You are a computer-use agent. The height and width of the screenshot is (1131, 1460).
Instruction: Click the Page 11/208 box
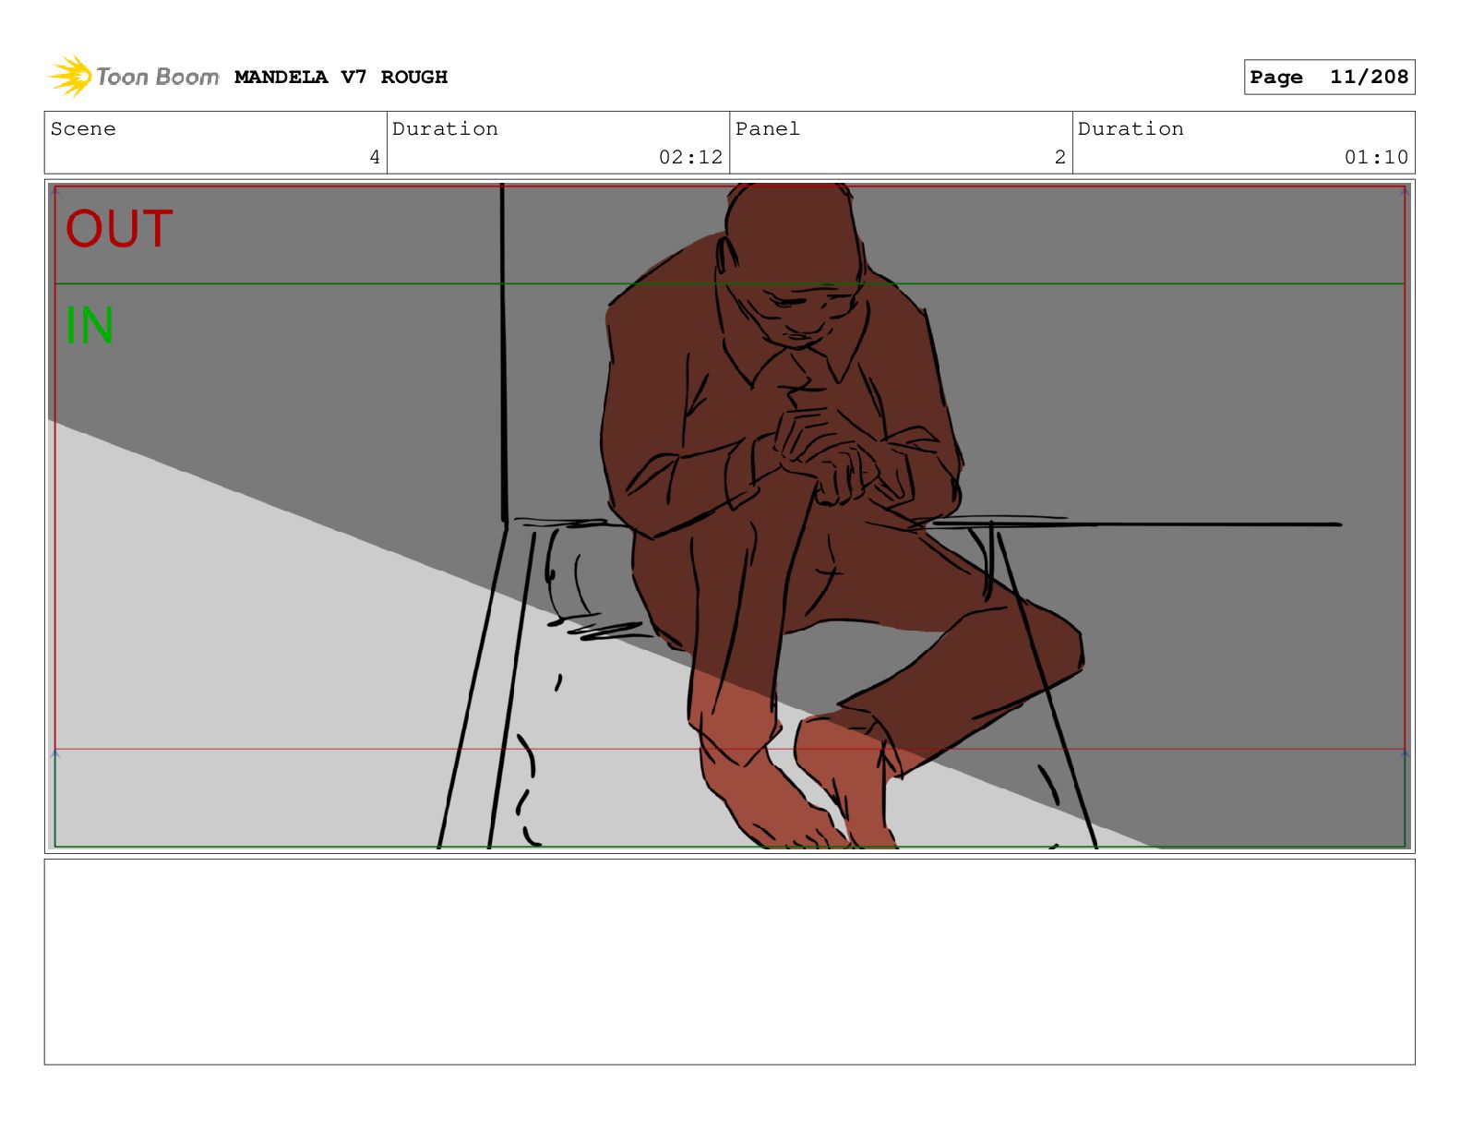pyautogui.click(x=1329, y=78)
